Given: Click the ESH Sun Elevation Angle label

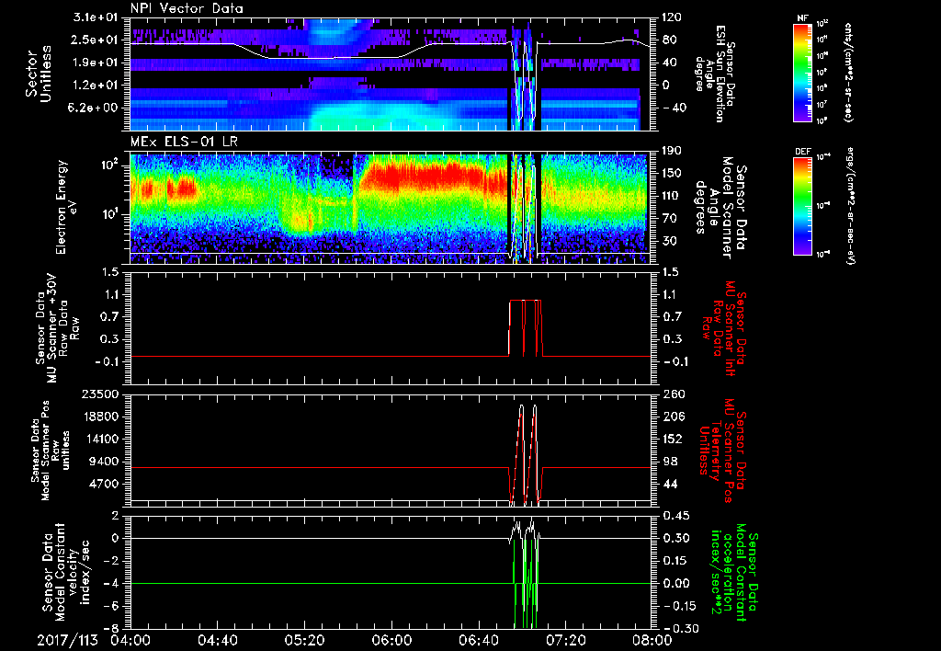Looking at the screenshot, I should pos(719,74).
